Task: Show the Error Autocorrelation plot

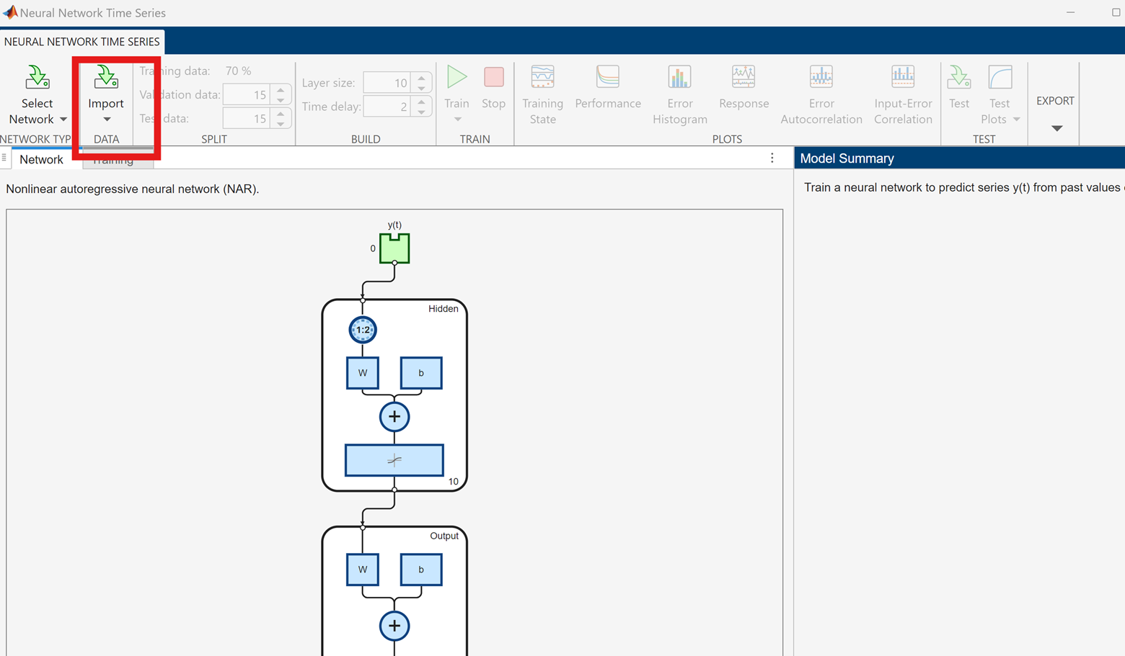Action: point(821,78)
